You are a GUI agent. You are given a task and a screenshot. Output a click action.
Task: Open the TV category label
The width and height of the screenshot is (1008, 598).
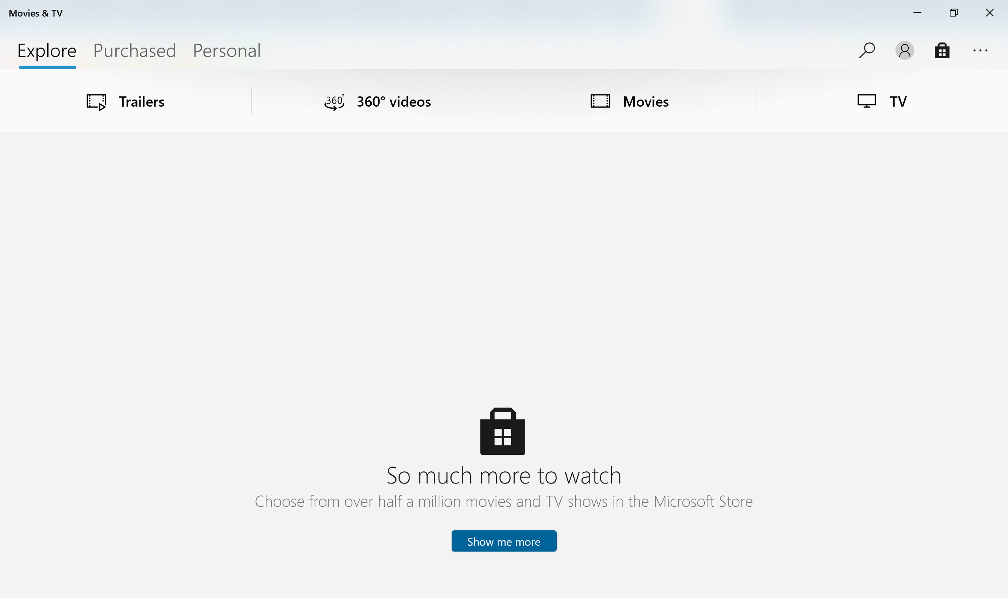coord(898,102)
